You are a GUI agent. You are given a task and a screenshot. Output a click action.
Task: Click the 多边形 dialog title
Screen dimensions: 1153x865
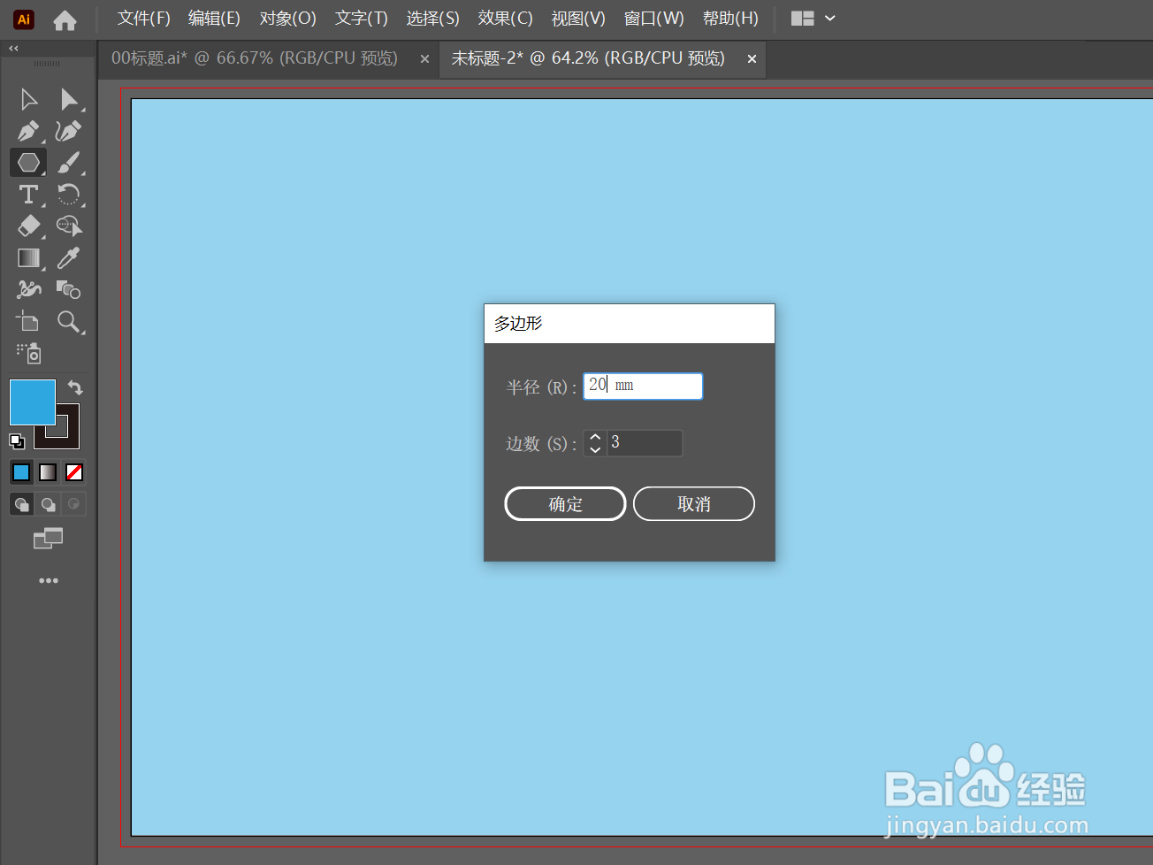click(518, 324)
